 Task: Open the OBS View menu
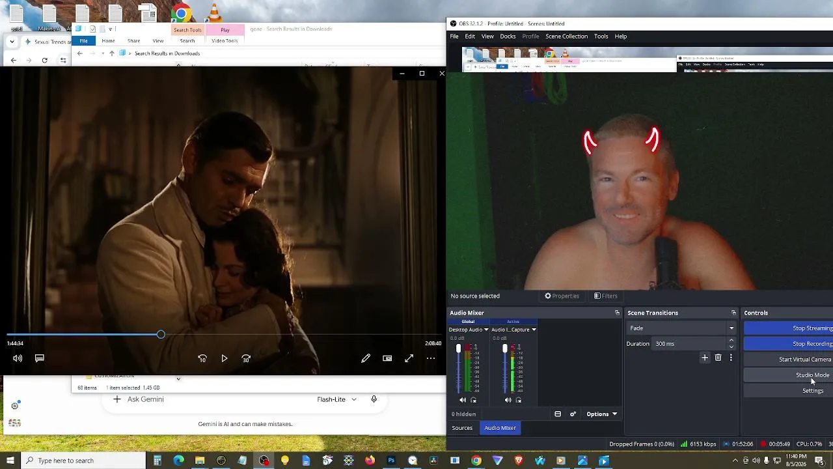click(487, 36)
